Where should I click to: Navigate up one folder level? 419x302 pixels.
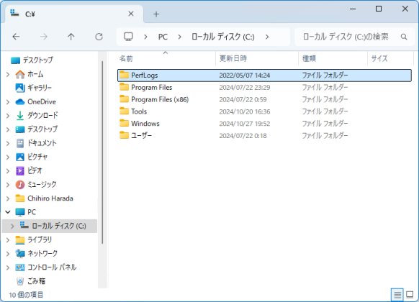[x=71, y=37]
